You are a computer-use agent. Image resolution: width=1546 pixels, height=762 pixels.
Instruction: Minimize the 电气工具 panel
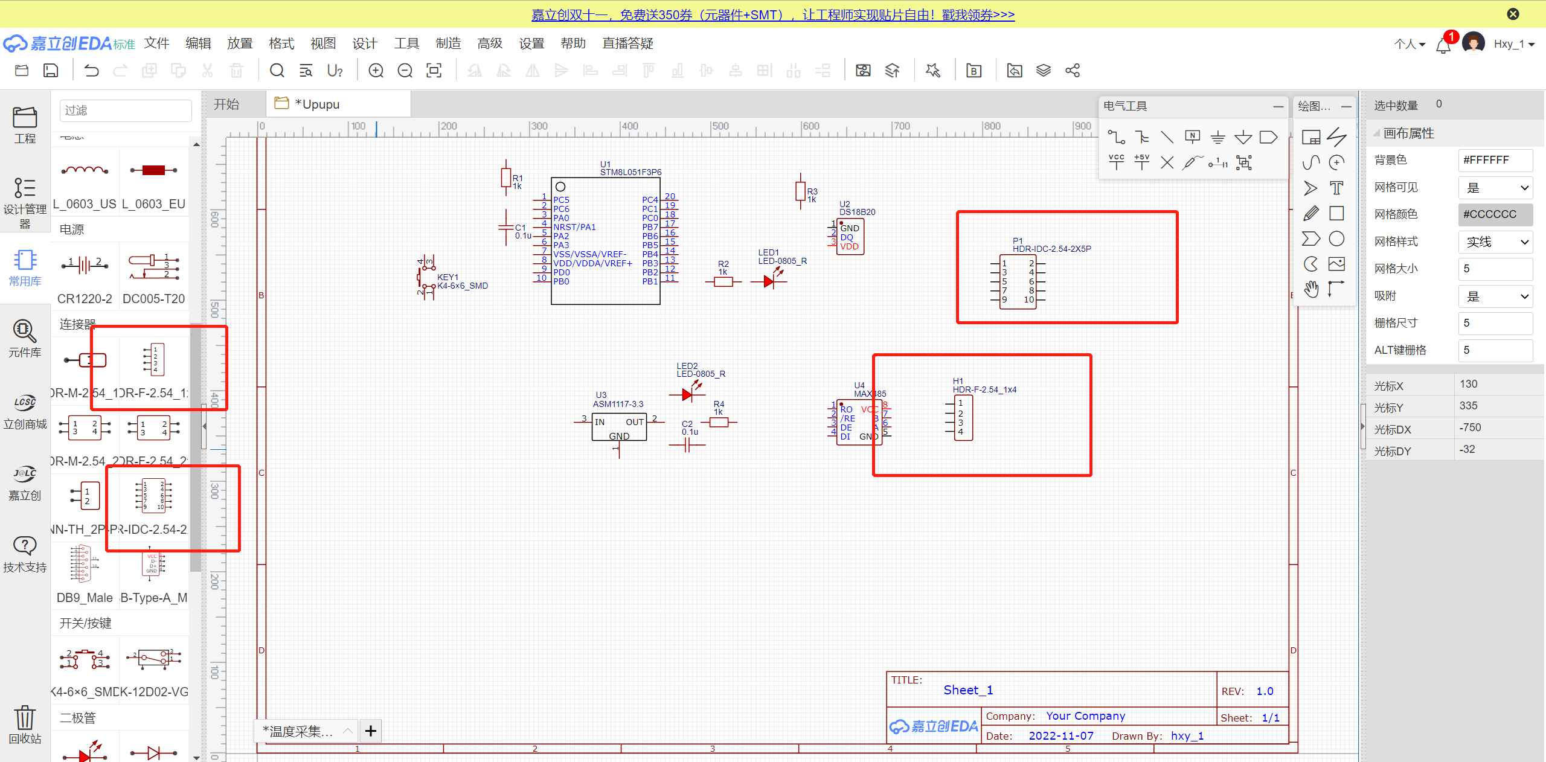1278,106
